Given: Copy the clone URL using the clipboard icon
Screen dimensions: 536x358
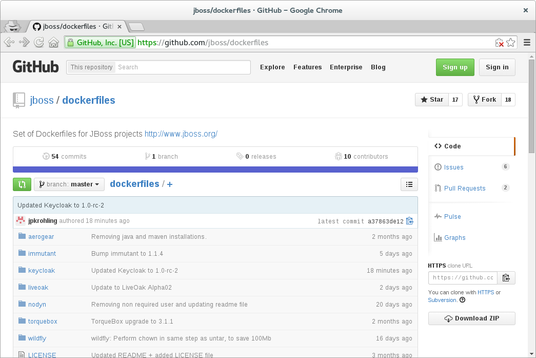Looking at the screenshot, I should 506,277.
